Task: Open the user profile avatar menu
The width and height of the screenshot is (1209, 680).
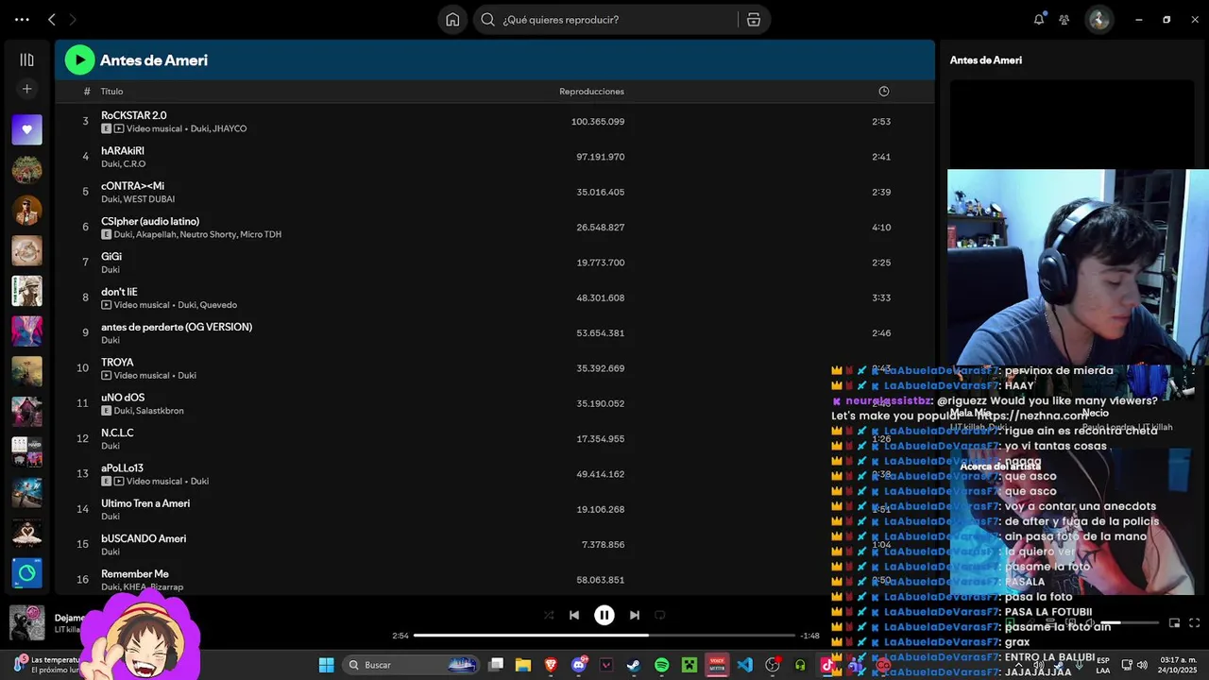Action: (1098, 19)
